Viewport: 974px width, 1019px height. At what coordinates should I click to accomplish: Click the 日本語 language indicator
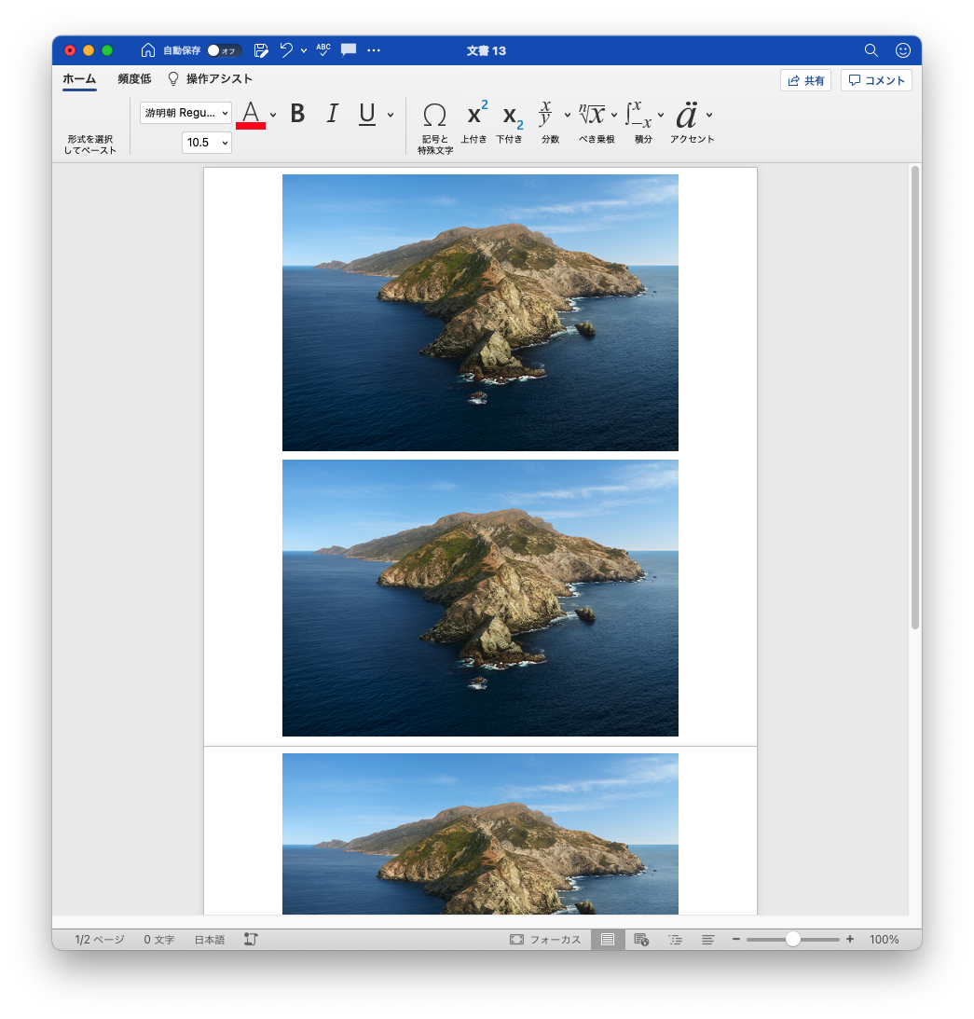click(x=209, y=940)
